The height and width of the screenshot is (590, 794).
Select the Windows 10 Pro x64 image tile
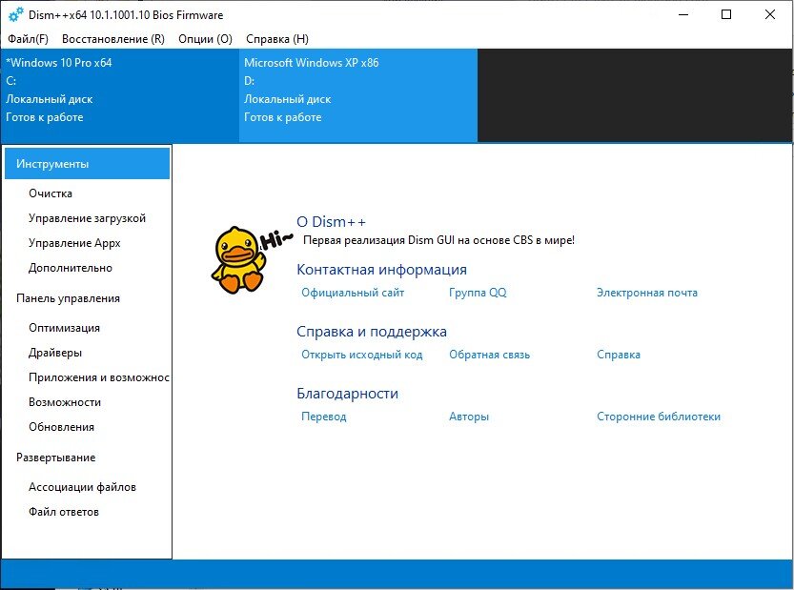[120, 95]
